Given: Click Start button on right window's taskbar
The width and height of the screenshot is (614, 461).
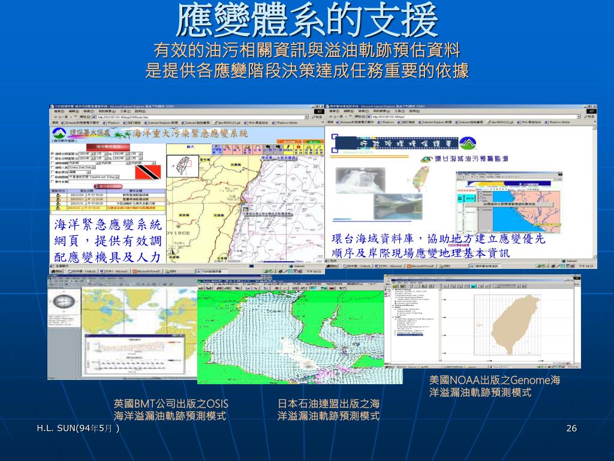Looking at the screenshot, I should pos(332,266).
